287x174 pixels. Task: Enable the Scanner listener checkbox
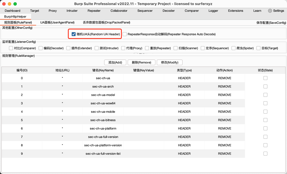[176, 48]
